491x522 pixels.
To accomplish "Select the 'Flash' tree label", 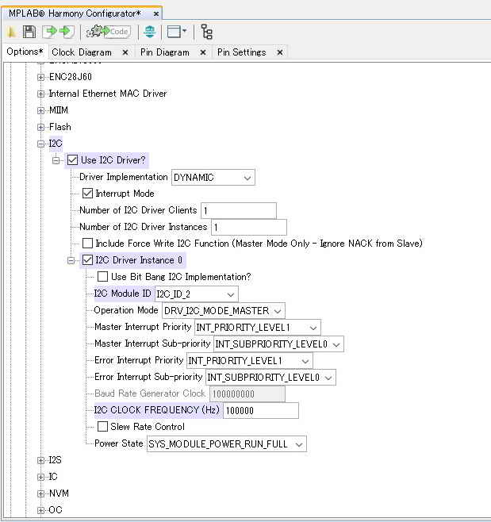I will click(60, 127).
